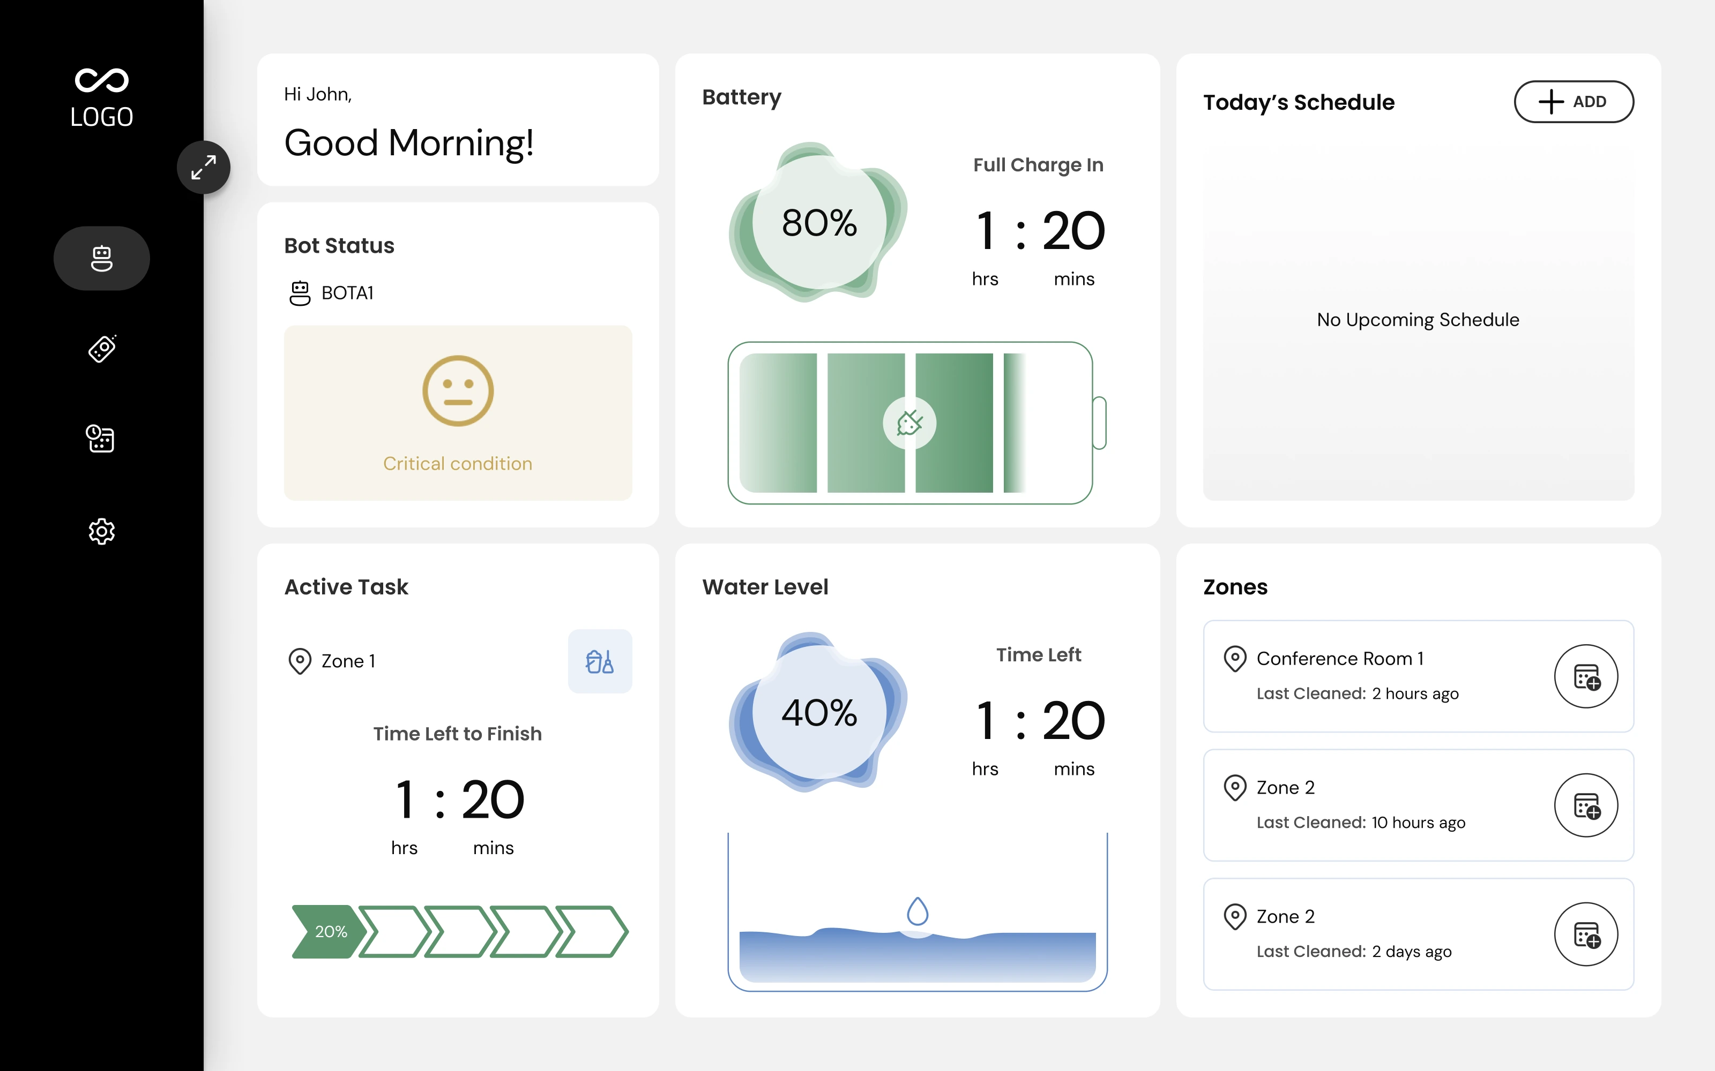Screen dimensions: 1715x1071
Task: Click the charging plug icon on battery
Action: tap(910, 424)
